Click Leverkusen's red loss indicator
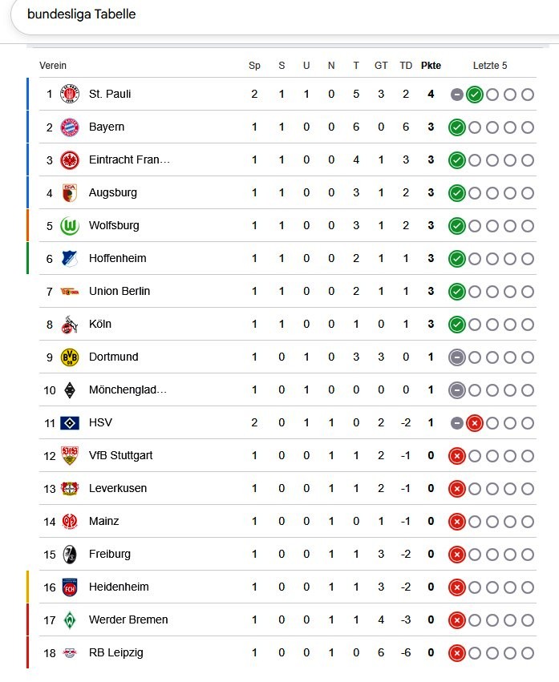Screen dimensions: 559x682 click(x=457, y=489)
